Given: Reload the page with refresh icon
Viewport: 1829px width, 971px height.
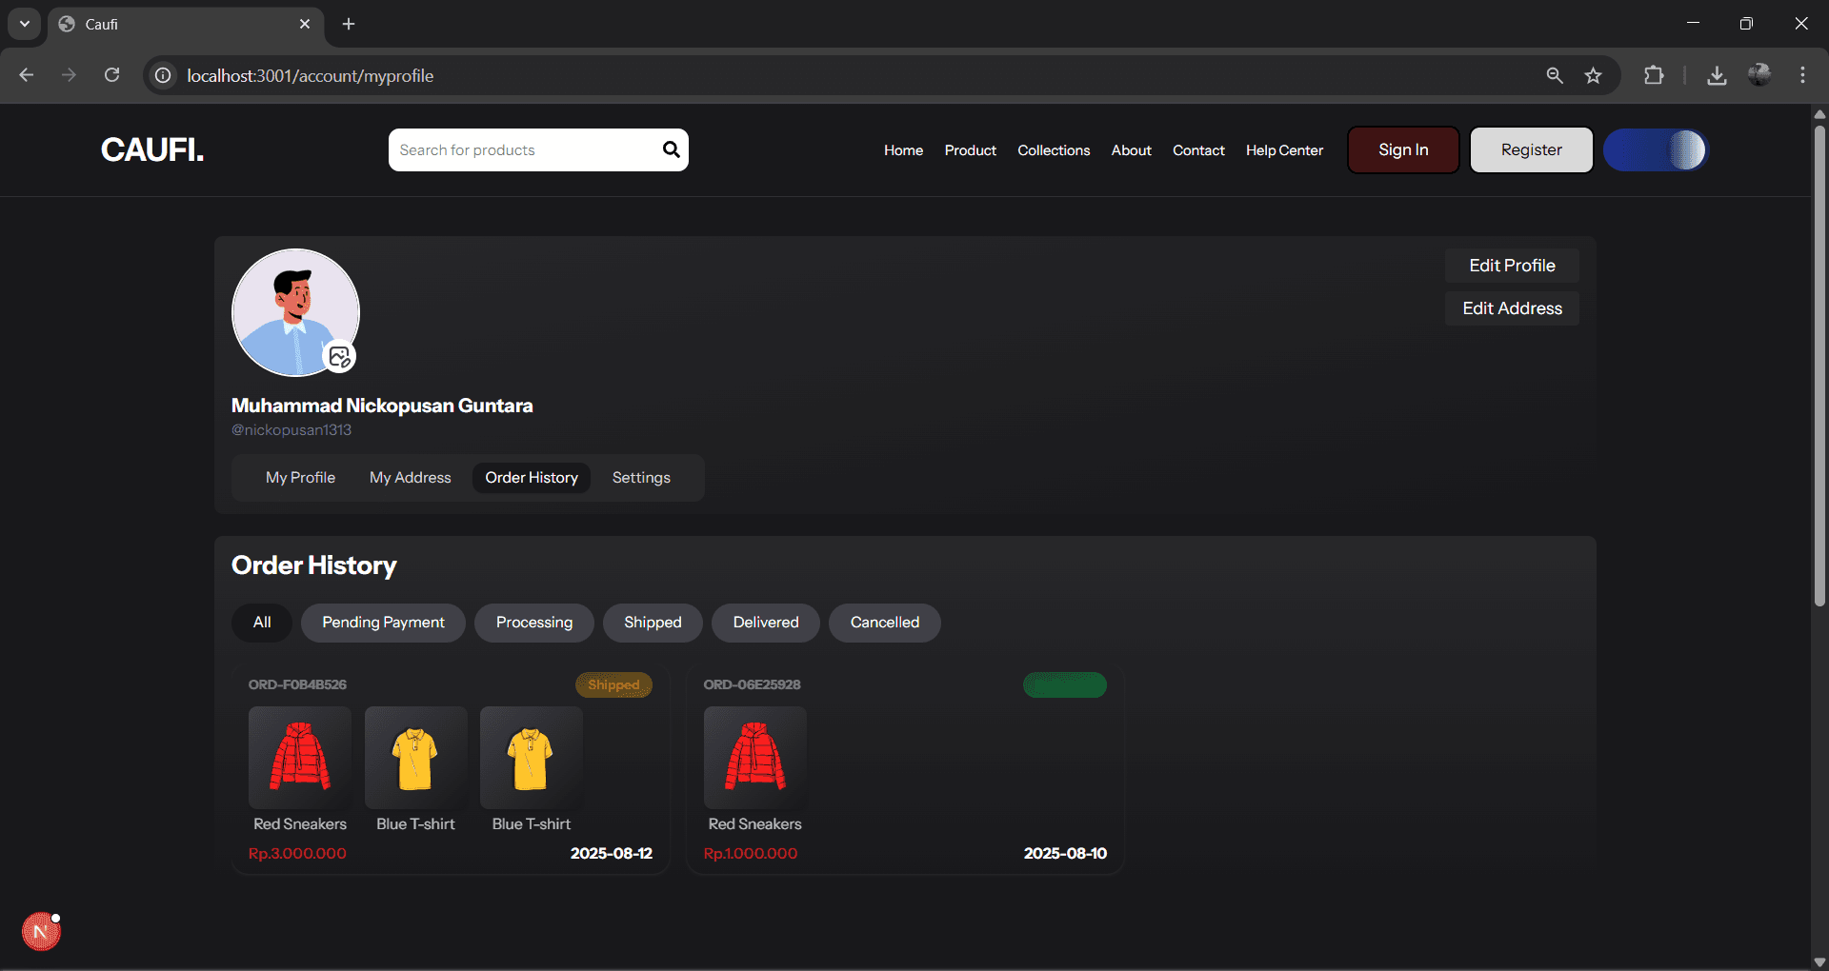Looking at the screenshot, I should [111, 75].
